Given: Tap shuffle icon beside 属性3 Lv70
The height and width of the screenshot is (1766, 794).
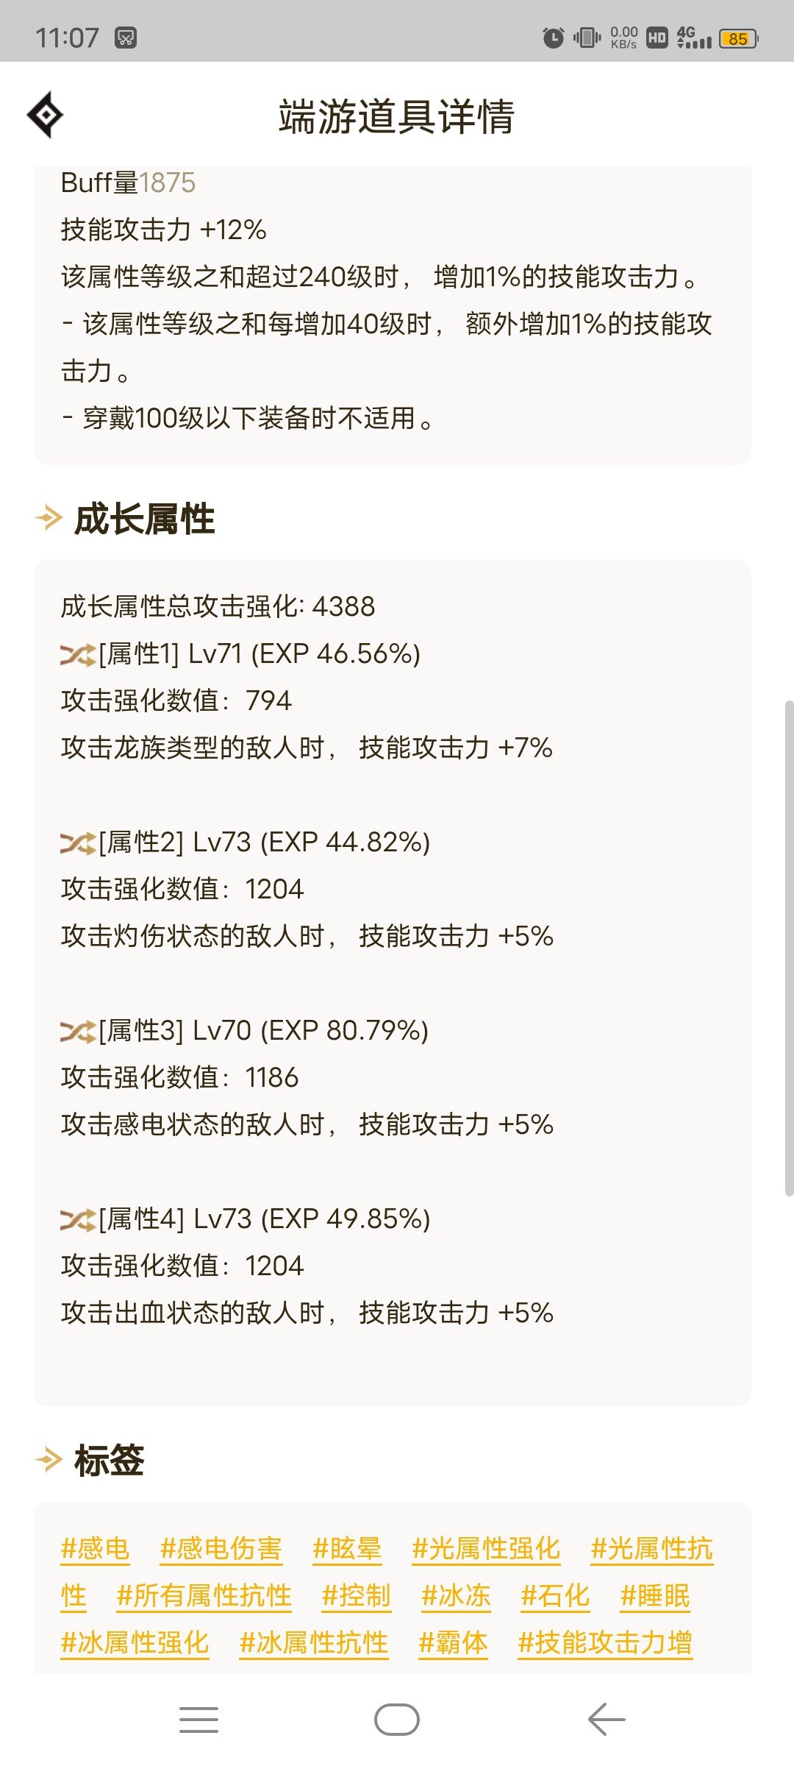Looking at the screenshot, I should click(78, 1031).
